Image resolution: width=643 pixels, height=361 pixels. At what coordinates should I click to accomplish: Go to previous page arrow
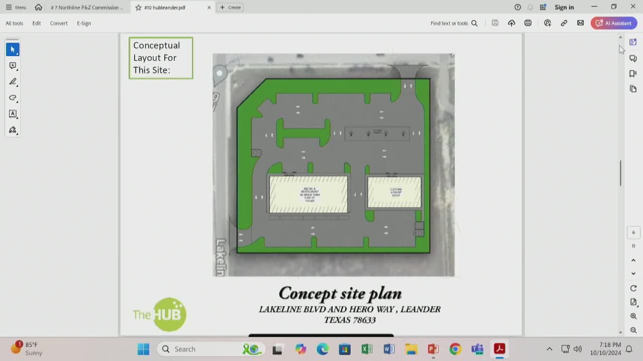coord(633,260)
